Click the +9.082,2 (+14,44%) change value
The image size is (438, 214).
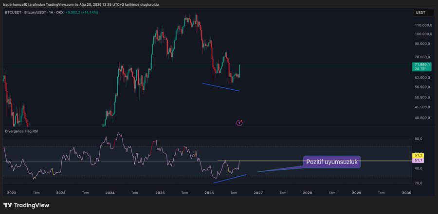pos(82,13)
